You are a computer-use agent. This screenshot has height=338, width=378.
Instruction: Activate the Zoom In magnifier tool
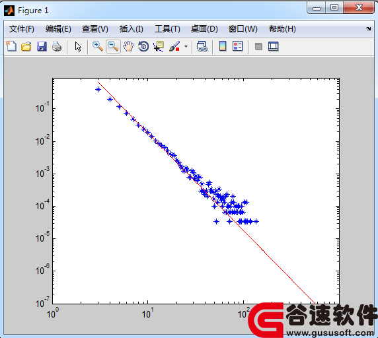(98, 46)
